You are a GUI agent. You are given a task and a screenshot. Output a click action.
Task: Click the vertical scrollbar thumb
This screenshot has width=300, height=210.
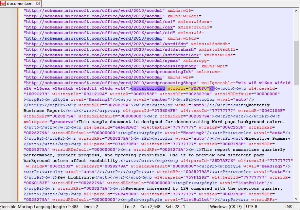[x=296, y=63]
